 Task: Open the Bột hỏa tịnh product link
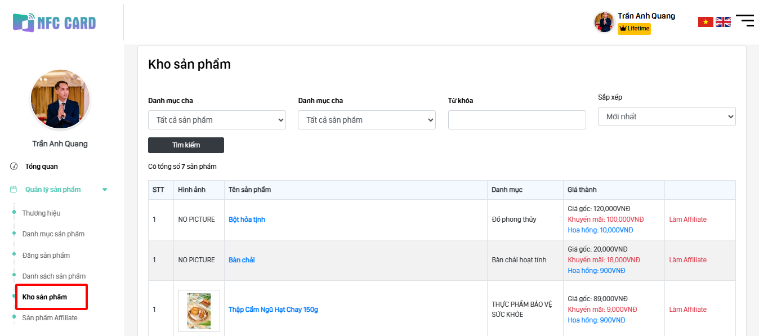(247, 219)
